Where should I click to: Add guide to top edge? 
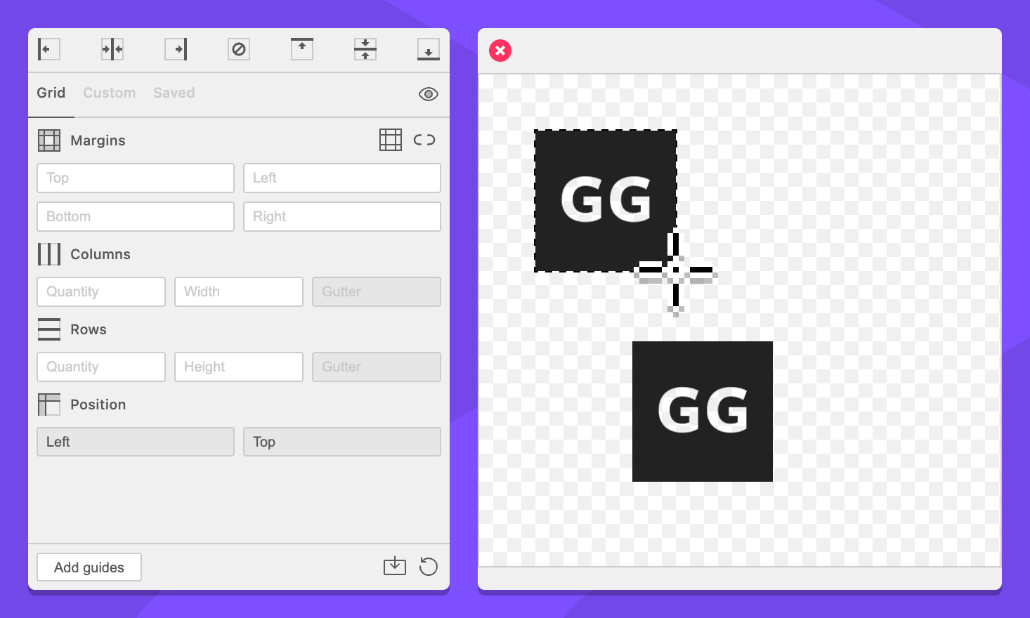tap(302, 49)
